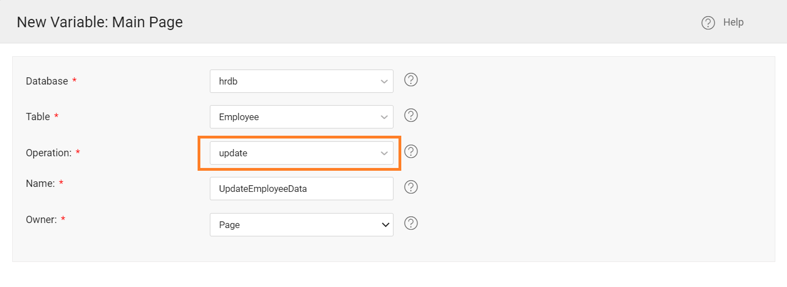Click the 'Database' field label
787x287 pixels.
(x=47, y=81)
